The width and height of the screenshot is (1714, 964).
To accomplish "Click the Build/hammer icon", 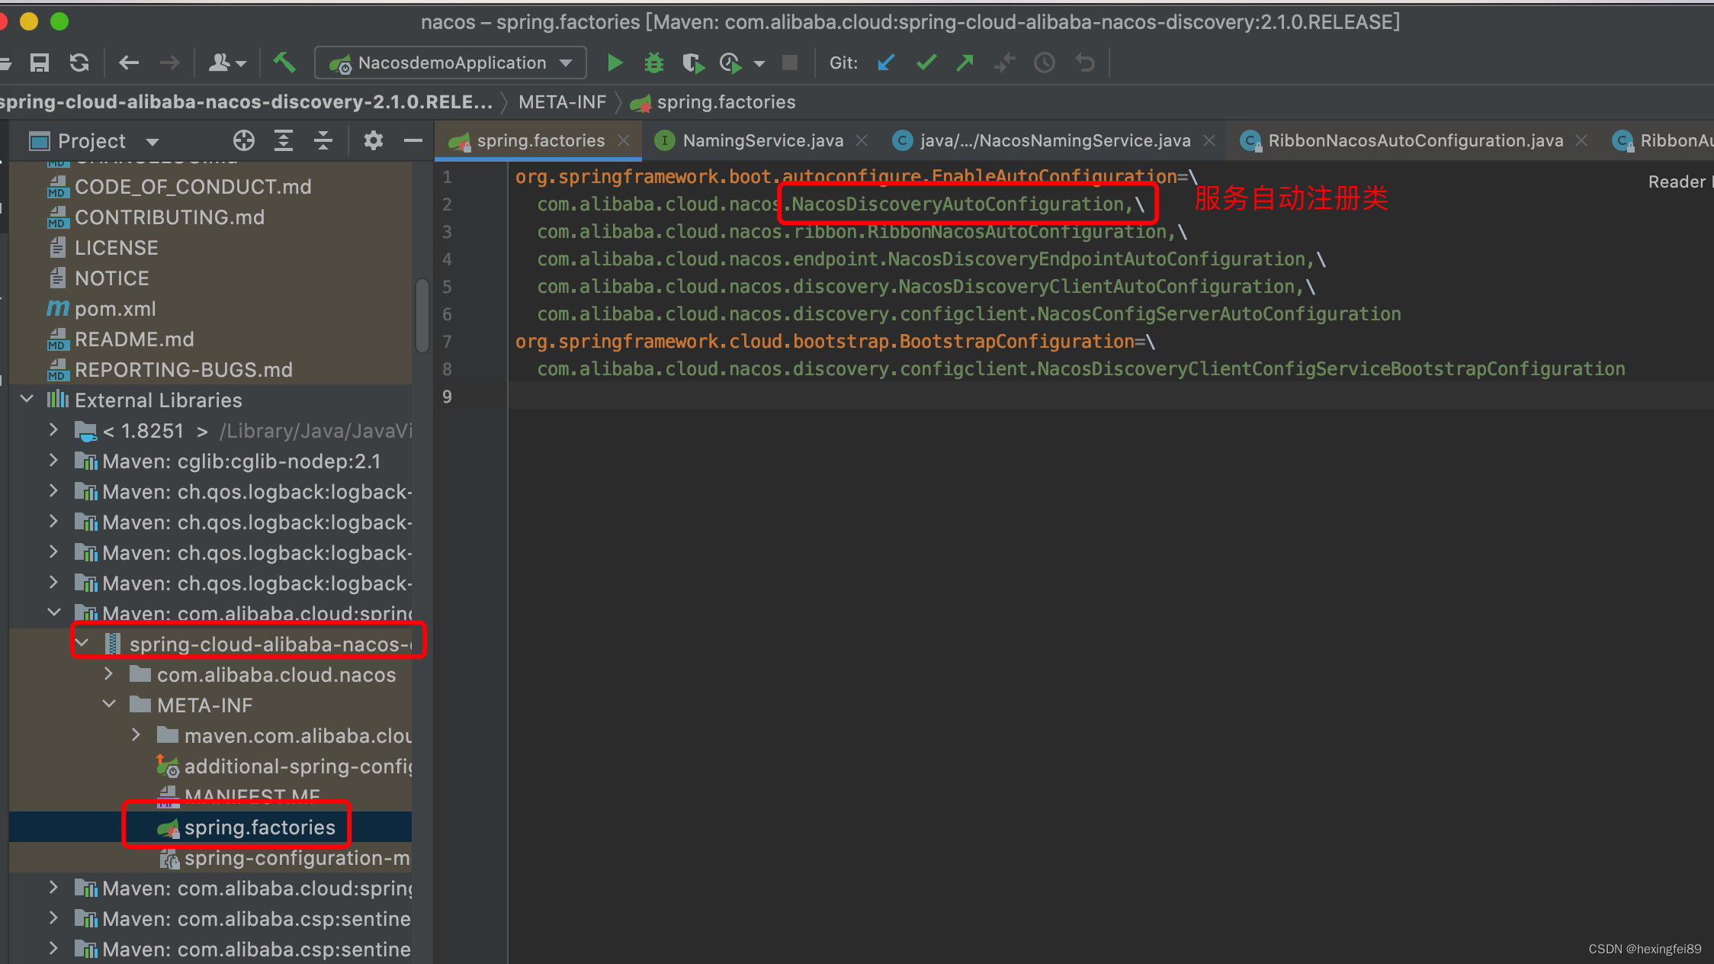I will 286,63.
